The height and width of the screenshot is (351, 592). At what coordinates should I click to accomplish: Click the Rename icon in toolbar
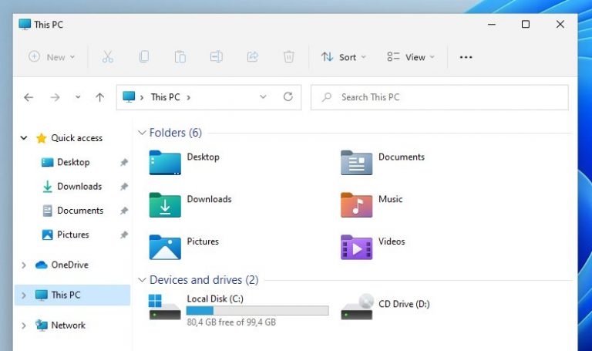[x=217, y=57]
